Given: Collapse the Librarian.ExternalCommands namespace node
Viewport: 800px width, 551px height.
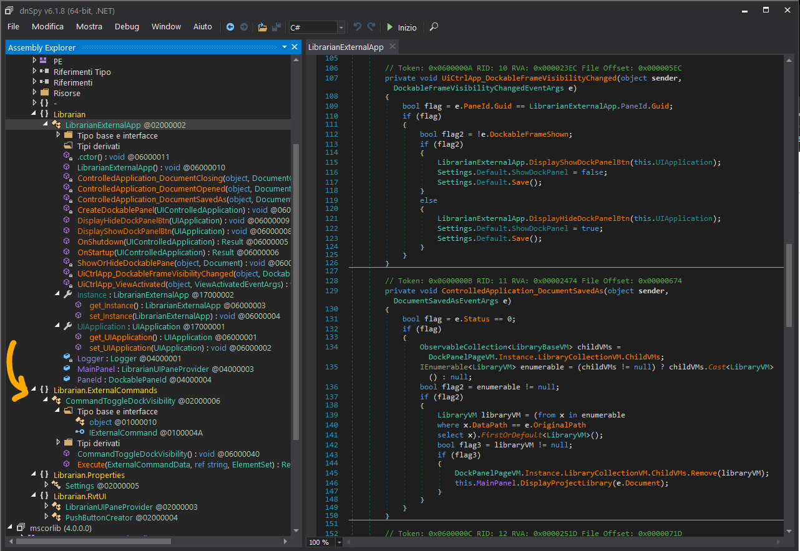Looking at the screenshot, I should [x=34, y=390].
